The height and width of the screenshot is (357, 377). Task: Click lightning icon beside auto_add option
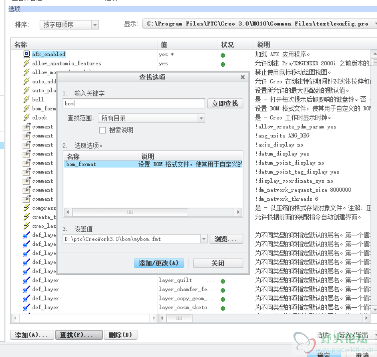(x=26, y=82)
